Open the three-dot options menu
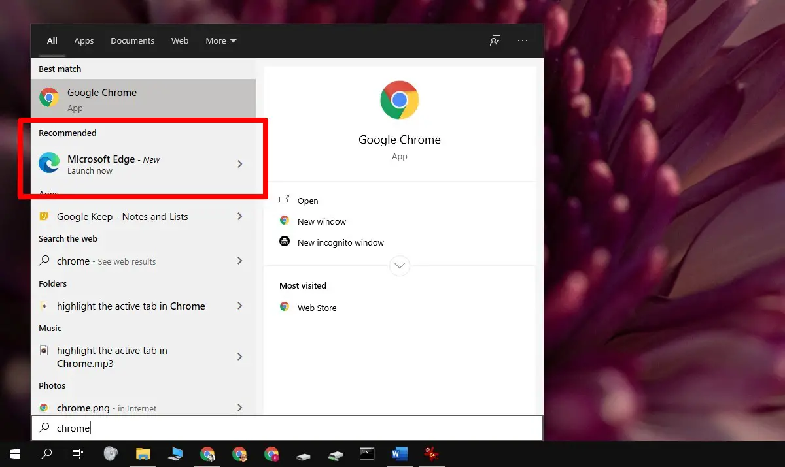The height and width of the screenshot is (467, 785). pyautogui.click(x=523, y=40)
